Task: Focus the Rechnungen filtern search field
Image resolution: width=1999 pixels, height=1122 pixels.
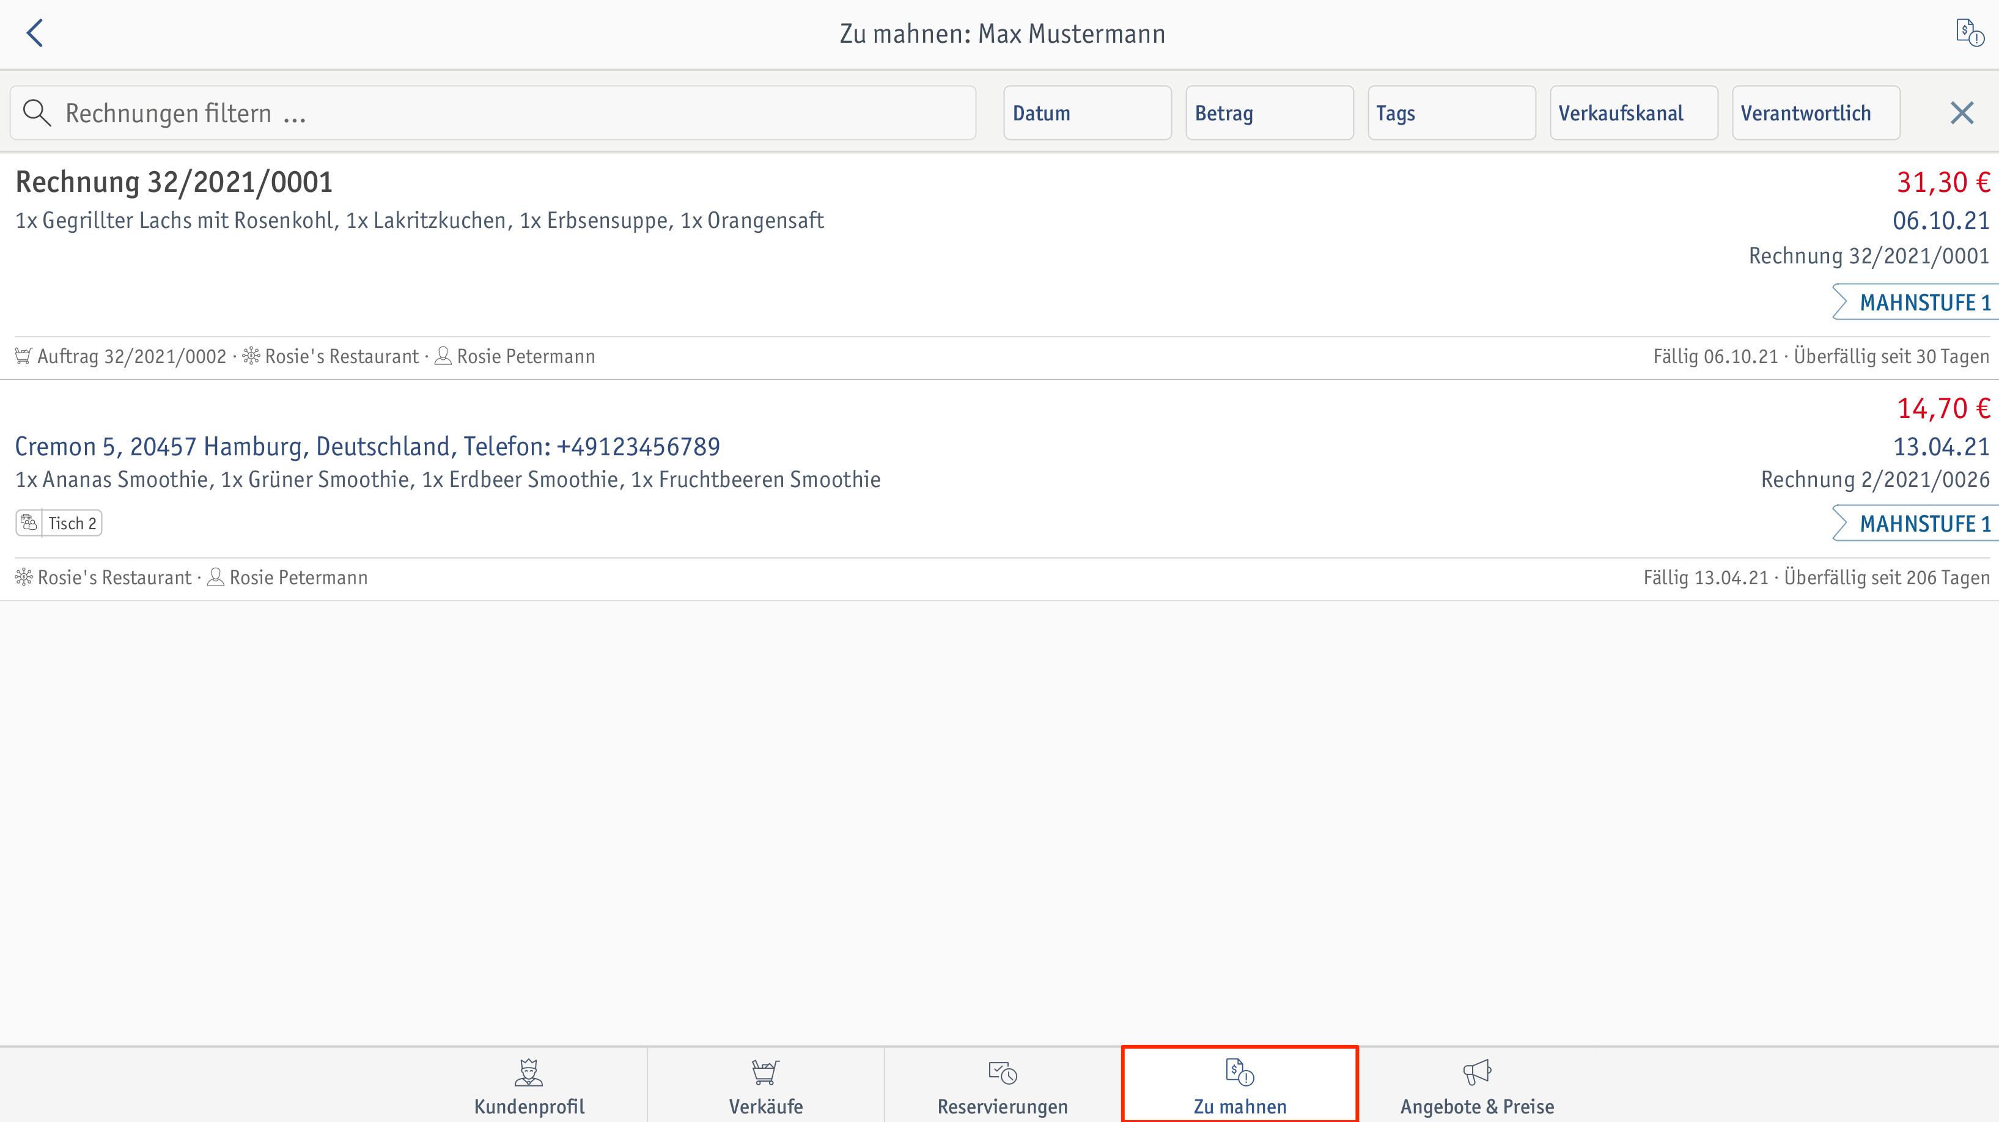Action: tap(493, 113)
